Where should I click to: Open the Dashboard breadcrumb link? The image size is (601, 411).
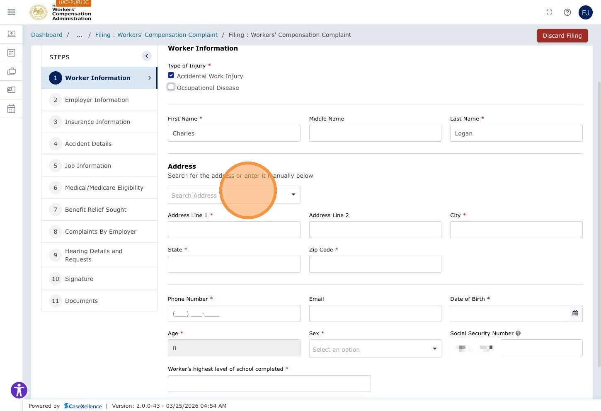[x=47, y=35]
